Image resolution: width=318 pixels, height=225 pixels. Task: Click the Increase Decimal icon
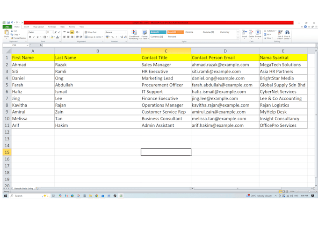pos(122,37)
